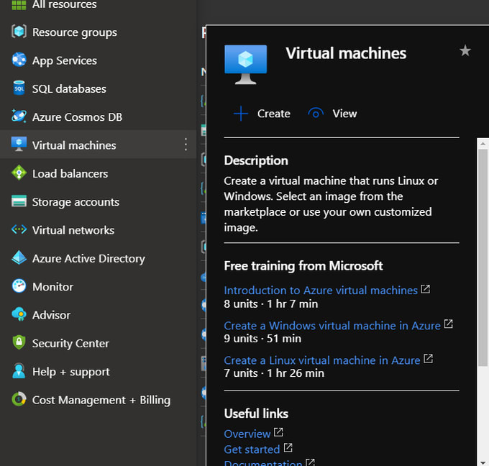Click the external link icon next to Overview
489x466 pixels.
tap(278, 432)
